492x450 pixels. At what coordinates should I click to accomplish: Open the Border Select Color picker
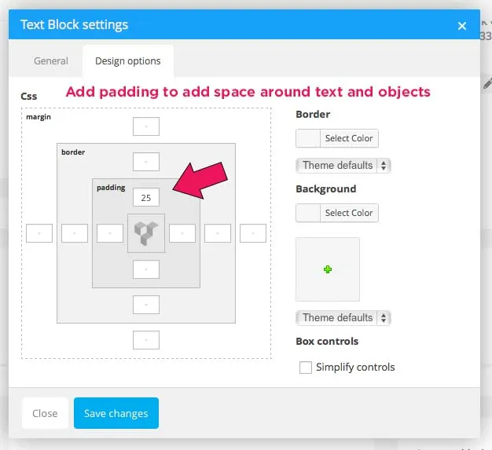click(336, 139)
